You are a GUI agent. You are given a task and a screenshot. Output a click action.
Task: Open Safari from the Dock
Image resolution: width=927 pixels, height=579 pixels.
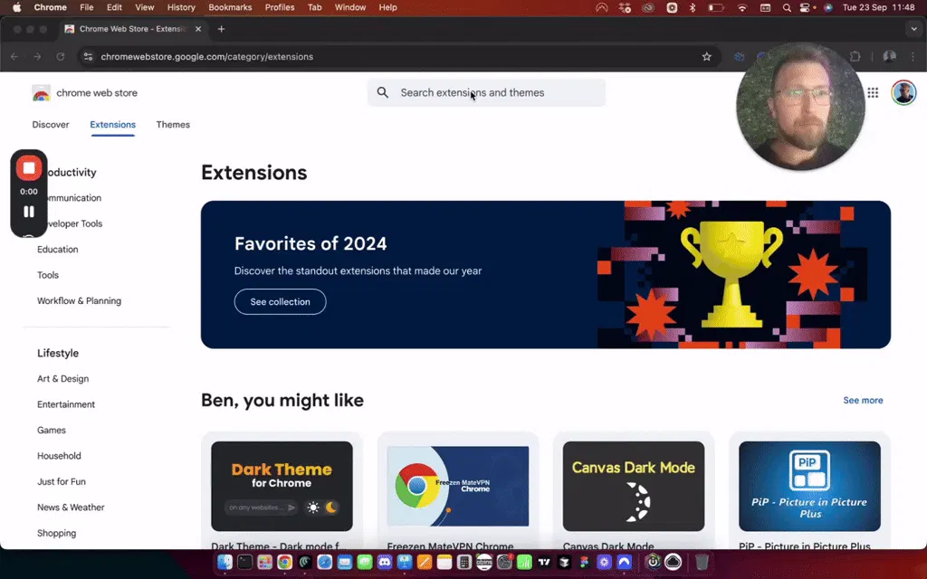324,563
